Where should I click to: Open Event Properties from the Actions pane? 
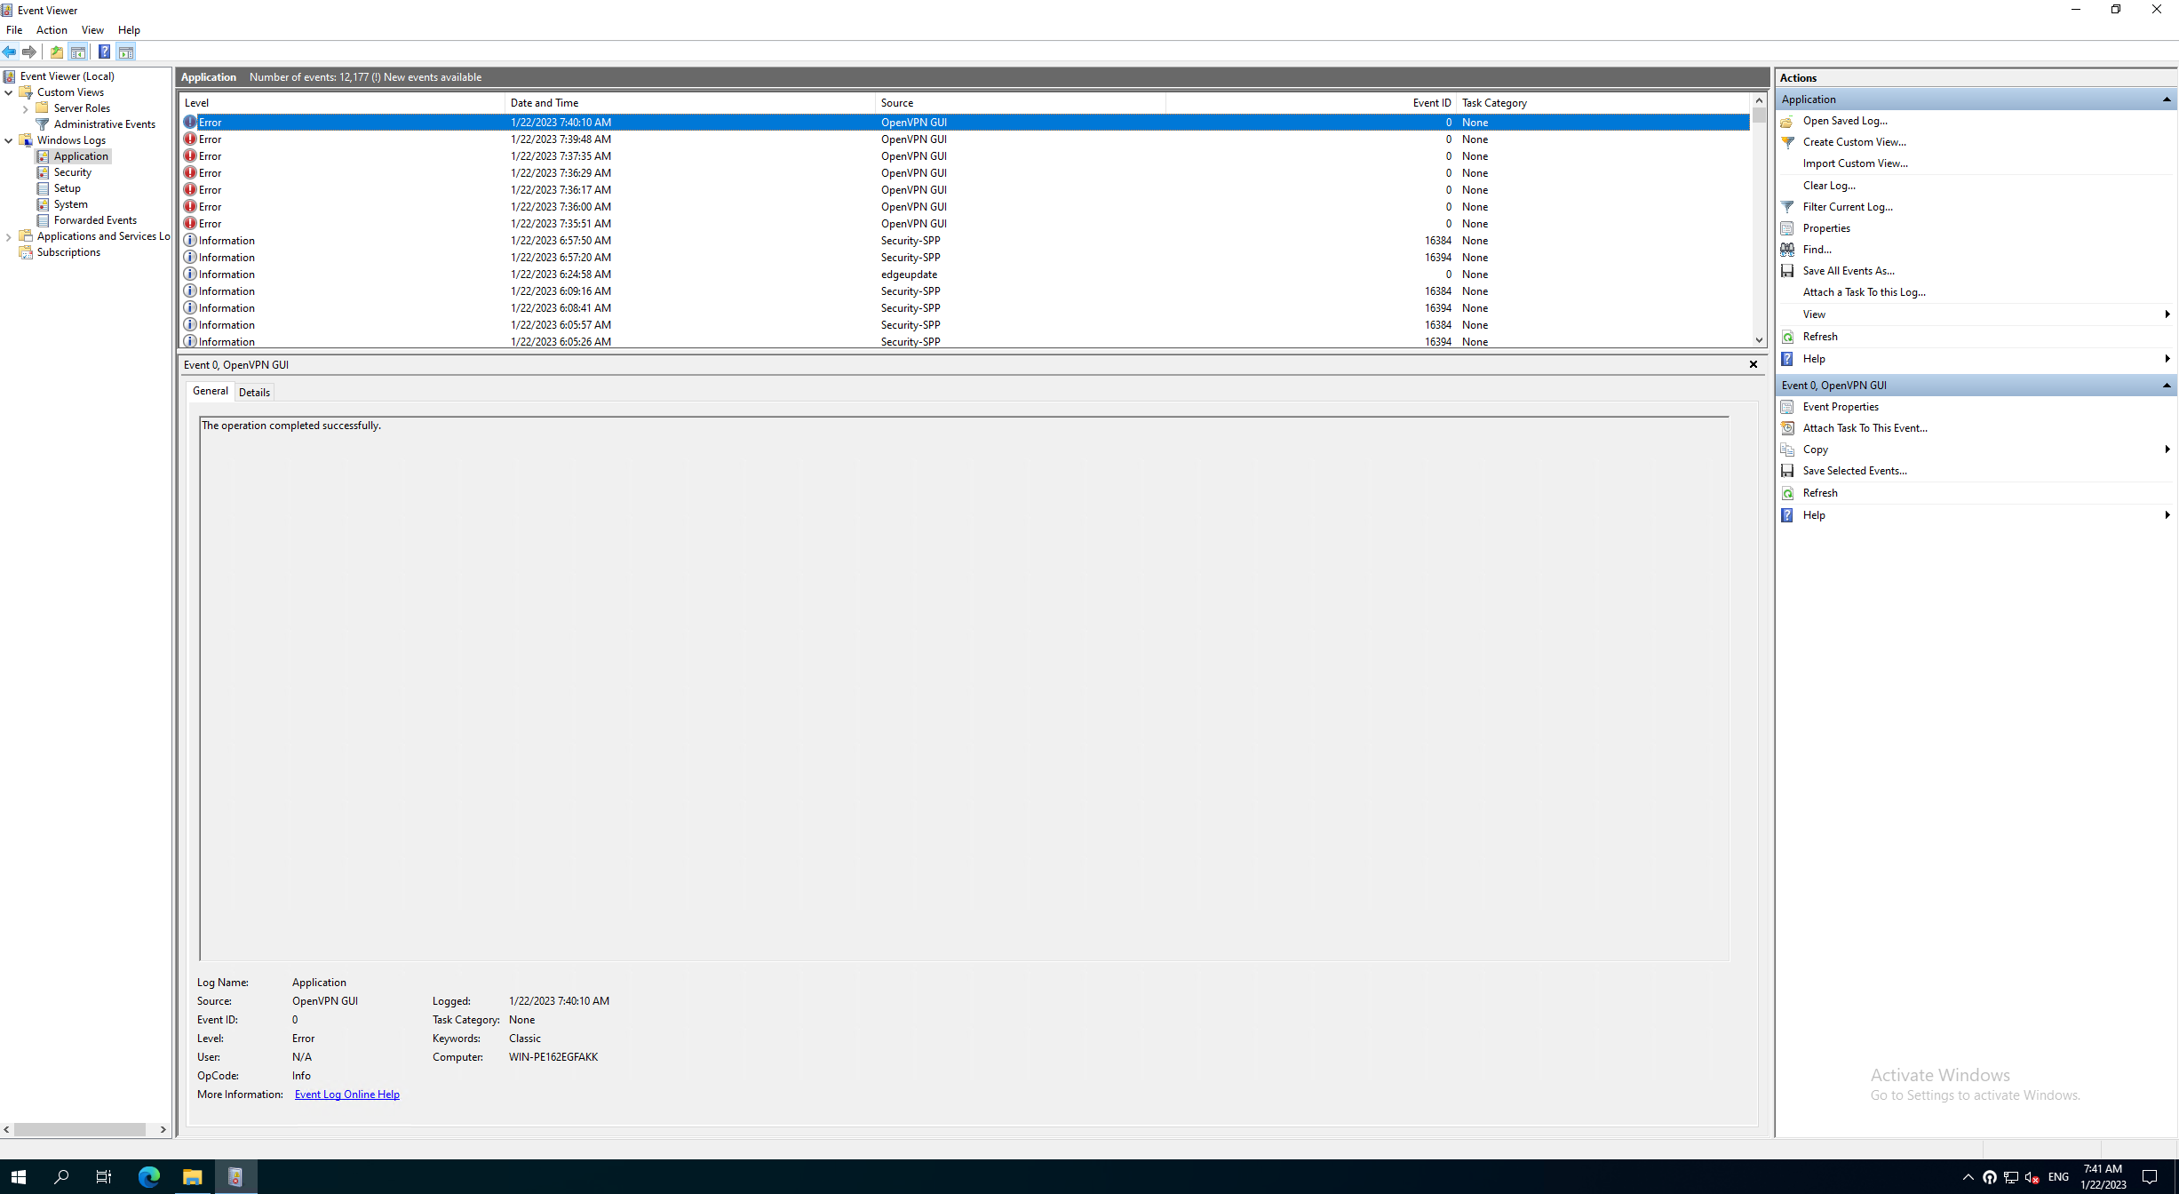coord(1841,406)
